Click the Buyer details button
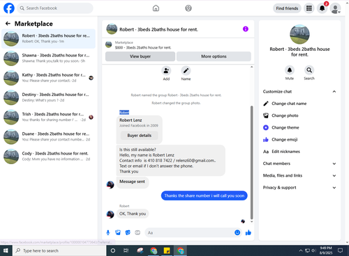Image resolution: width=349 pixels, height=256 pixels. tap(140, 136)
